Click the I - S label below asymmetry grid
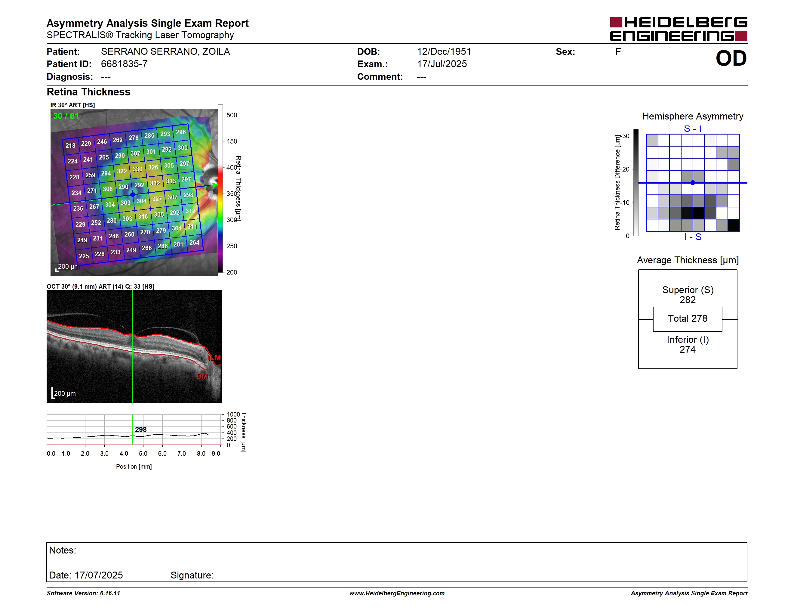Screen dimensions: 794x614 pyautogui.click(x=693, y=237)
